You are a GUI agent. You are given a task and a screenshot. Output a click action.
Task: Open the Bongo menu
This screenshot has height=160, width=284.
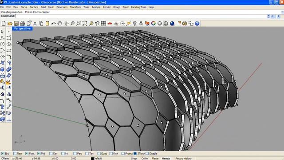tap(117, 7)
